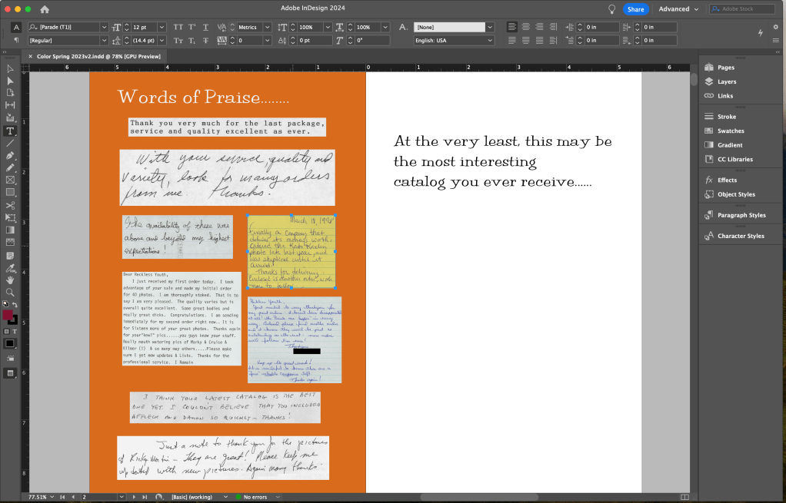This screenshot has height=503, width=786.
Task: Open the Layers panel
Action: click(x=726, y=81)
